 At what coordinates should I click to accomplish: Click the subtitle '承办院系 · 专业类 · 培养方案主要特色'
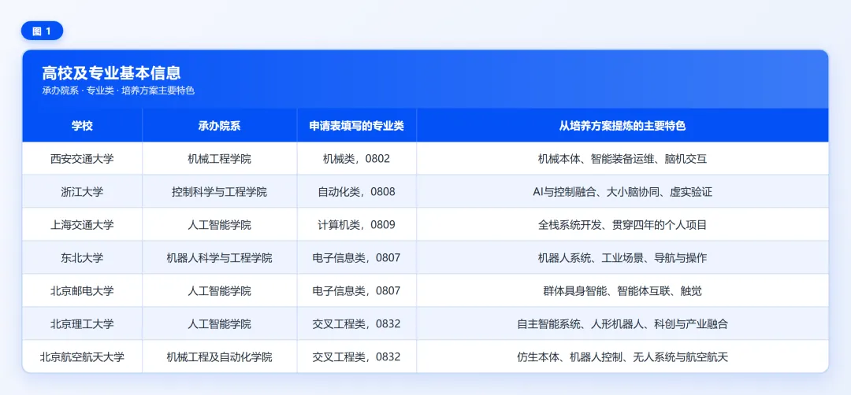118,91
